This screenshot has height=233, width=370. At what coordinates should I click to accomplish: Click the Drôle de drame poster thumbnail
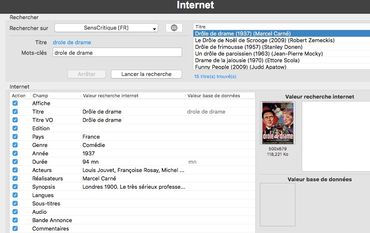(277, 123)
